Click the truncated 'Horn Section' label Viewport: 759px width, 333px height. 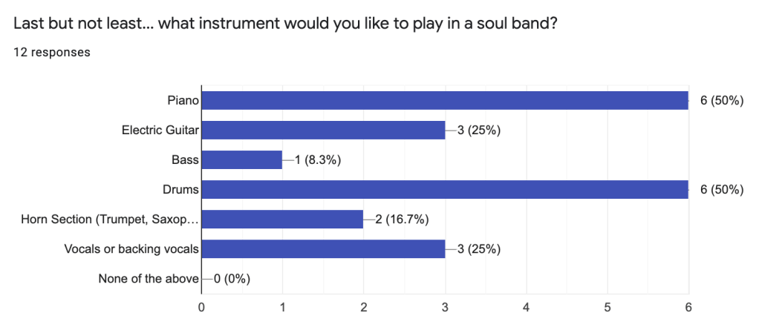click(110, 220)
